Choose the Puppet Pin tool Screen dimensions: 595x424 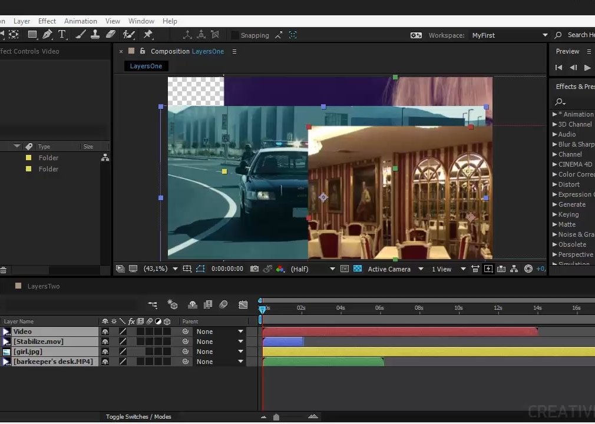(x=148, y=35)
